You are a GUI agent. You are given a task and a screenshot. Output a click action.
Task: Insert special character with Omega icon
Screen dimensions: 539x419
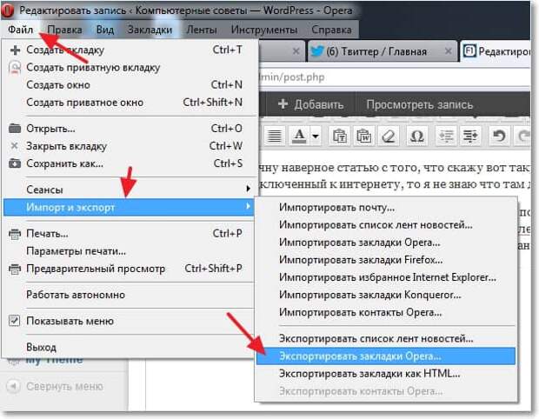coord(417,136)
